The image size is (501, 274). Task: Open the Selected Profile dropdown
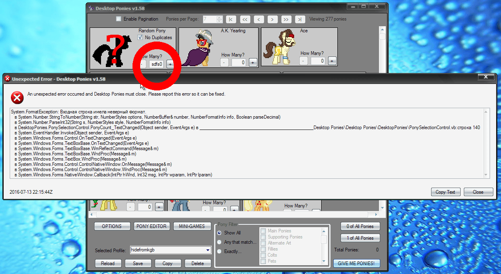[x=208, y=250]
